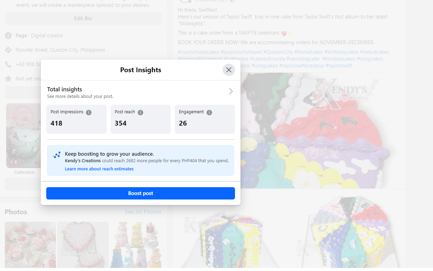Screen dimensions: 433x271
Task: Click the reach growth chart icon
Action: 57,155
